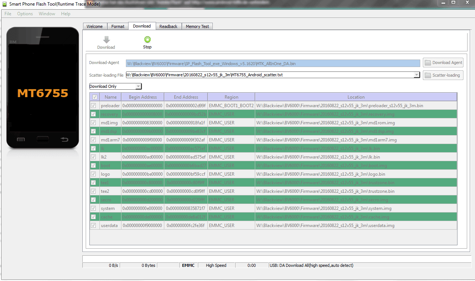Switch to the Readback tab
The width and height of the screenshot is (475, 281).
(x=168, y=26)
